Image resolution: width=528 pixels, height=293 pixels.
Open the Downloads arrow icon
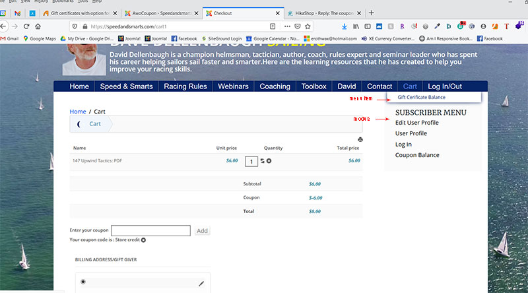pyautogui.click(x=344, y=26)
